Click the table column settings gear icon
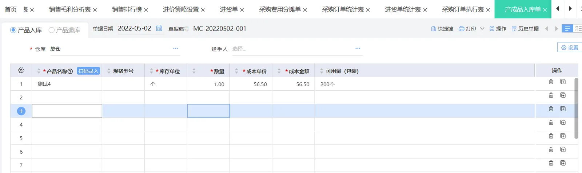 tap(21, 70)
